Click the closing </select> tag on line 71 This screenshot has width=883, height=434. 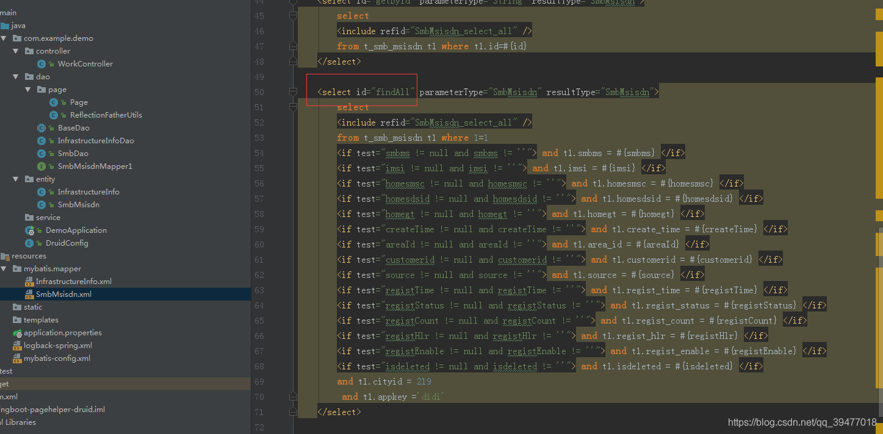339,412
